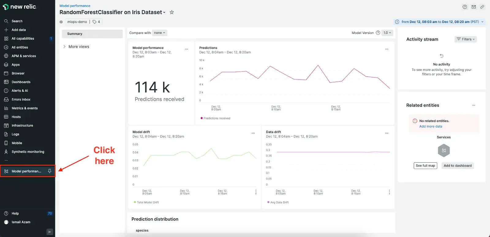Click Add data plus icon

6,30
